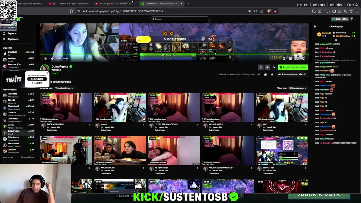Click the Obtén KICKs button
Viewport: 361px width, 203px height.
[x=340, y=19]
